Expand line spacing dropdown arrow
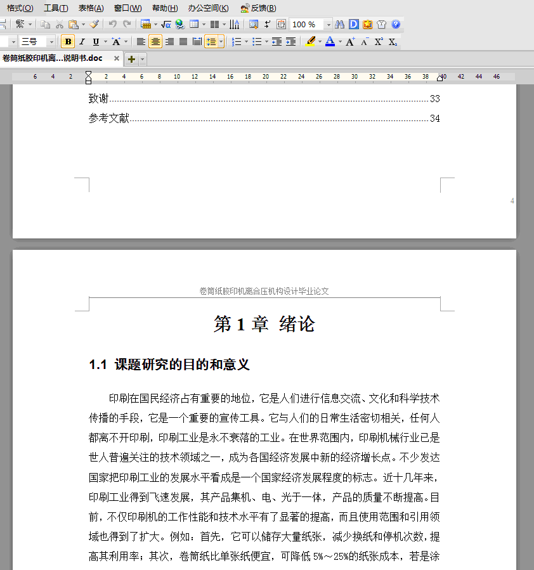Image resolution: width=534 pixels, height=570 pixels. point(221,42)
